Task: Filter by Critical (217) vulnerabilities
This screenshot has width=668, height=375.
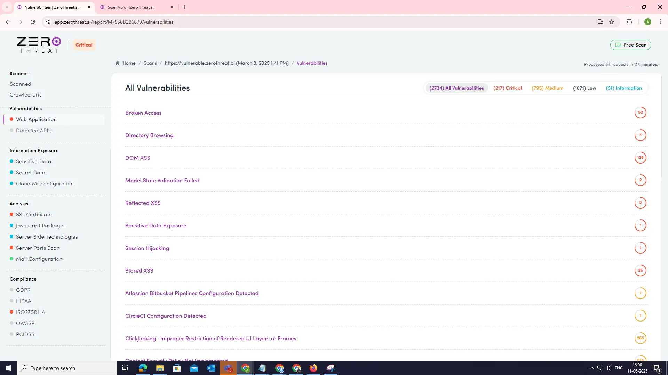Action: (508, 88)
